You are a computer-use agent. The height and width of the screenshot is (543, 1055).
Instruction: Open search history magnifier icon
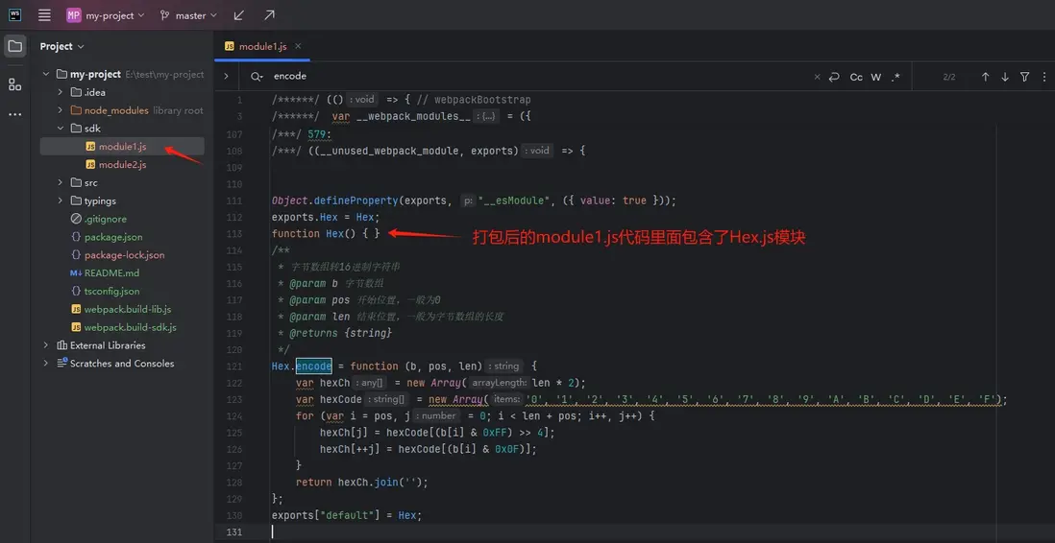[x=257, y=77]
